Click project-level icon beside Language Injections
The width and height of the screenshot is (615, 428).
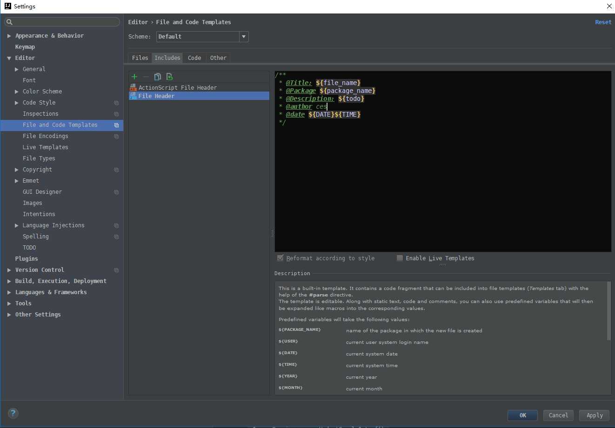click(116, 225)
